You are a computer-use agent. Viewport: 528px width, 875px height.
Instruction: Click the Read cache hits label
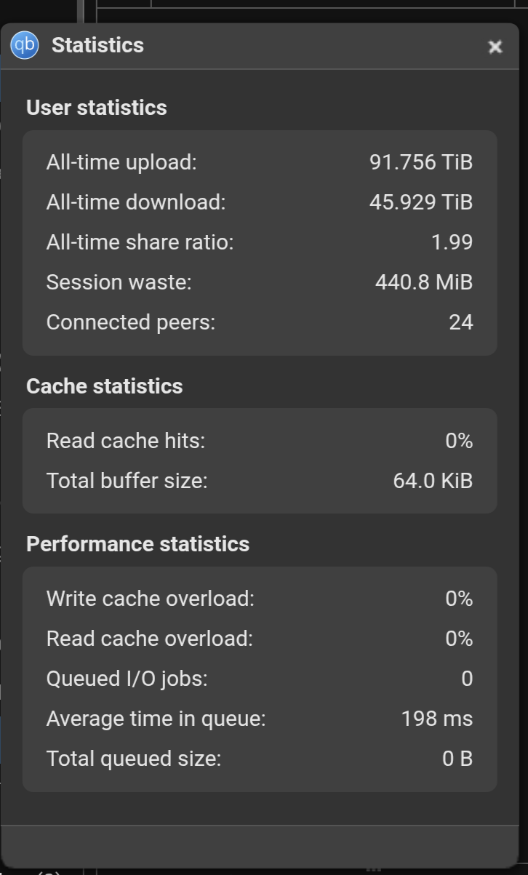point(126,441)
